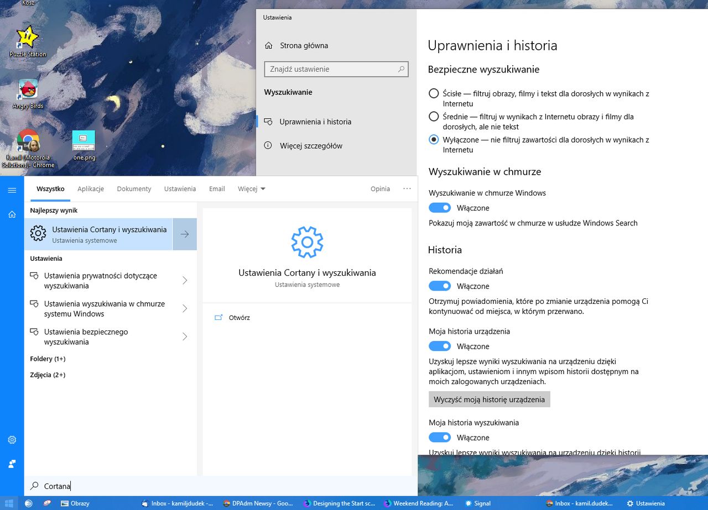The image size is (708, 510).
Task: Select Ścisłe safe search option
Action: [434, 93]
